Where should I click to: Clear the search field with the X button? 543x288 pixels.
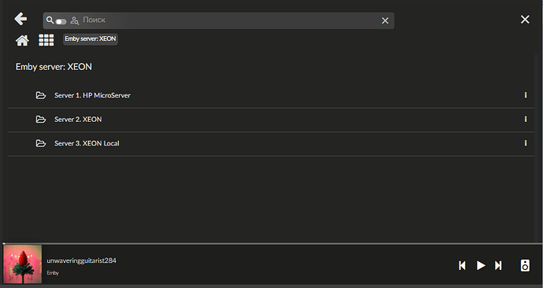coord(385,20)
